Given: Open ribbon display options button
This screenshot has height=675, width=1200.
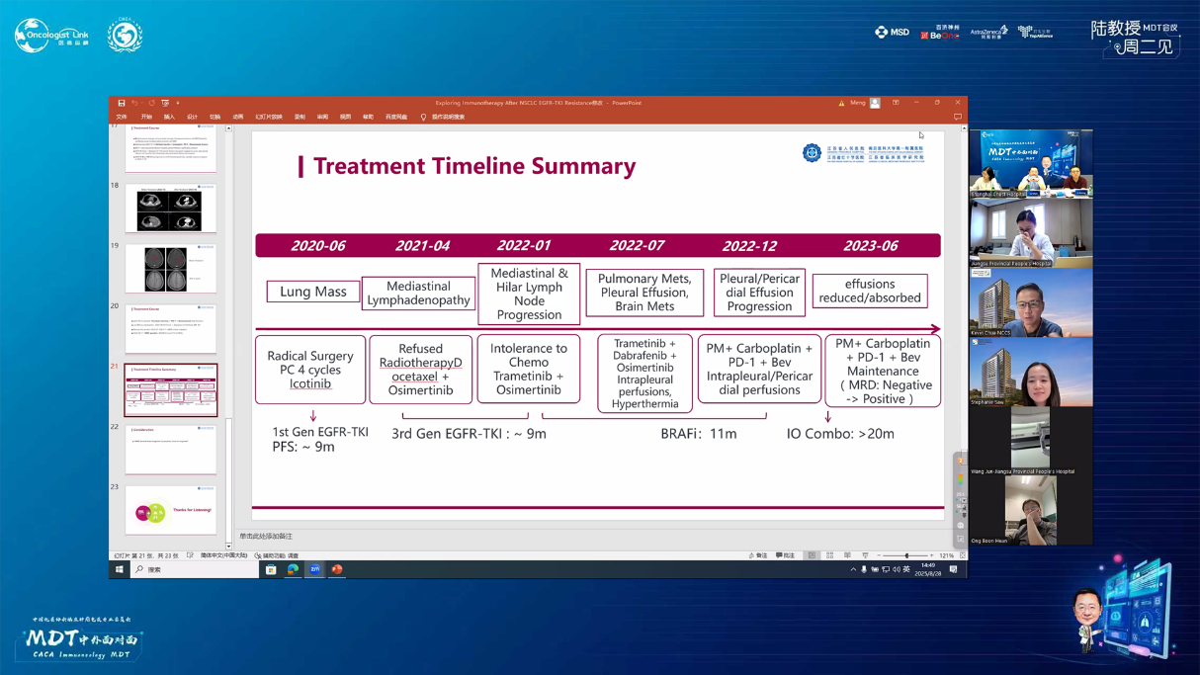Looking at the screenshot, I should pos(896,103).
